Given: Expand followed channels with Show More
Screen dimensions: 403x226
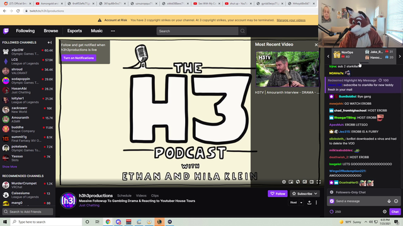Looking at the screenshot, I should pyautogui.click(x=9, y=167).
